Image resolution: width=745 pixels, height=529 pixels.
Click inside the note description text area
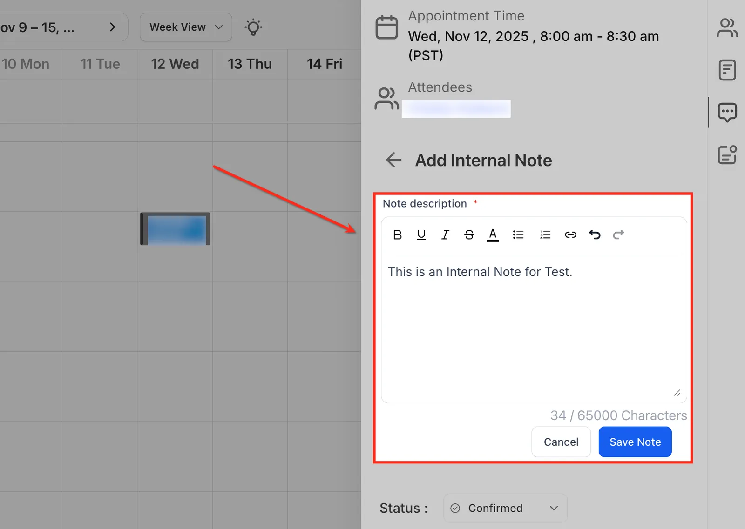tap(534, 328)
